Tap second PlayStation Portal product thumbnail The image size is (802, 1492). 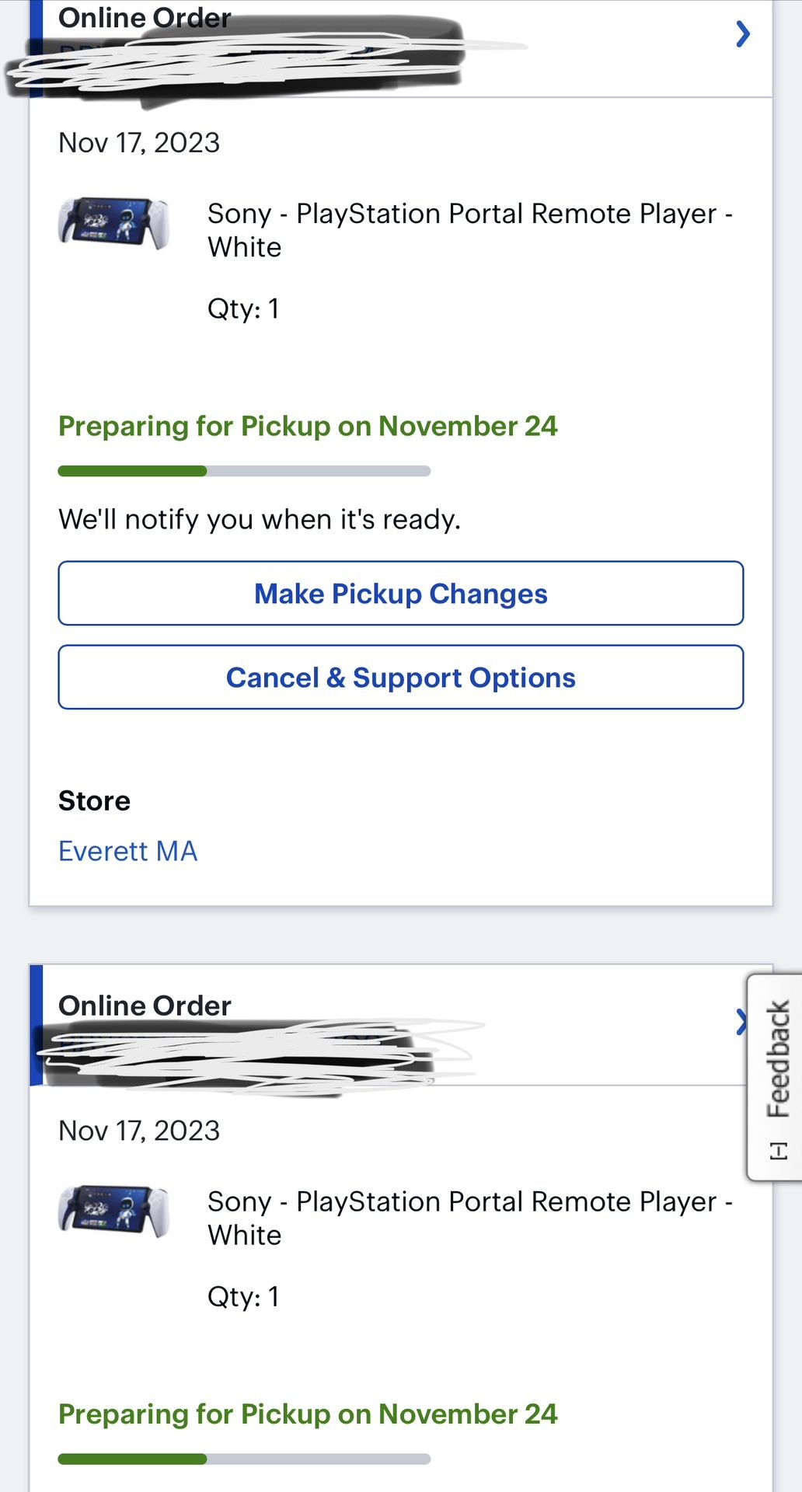pyautogui.click(x=113, y=1211)
